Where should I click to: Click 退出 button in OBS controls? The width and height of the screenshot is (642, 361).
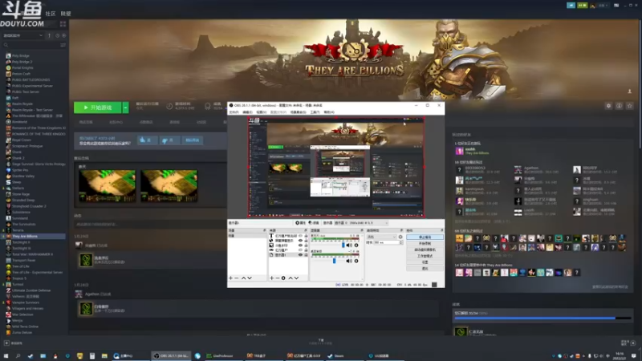(x=425, y=269)
